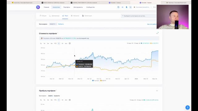Viewport: 198px width, 111px height.
Task: Select 1н period for Стоимость портфеля chart
Action: 44,43
